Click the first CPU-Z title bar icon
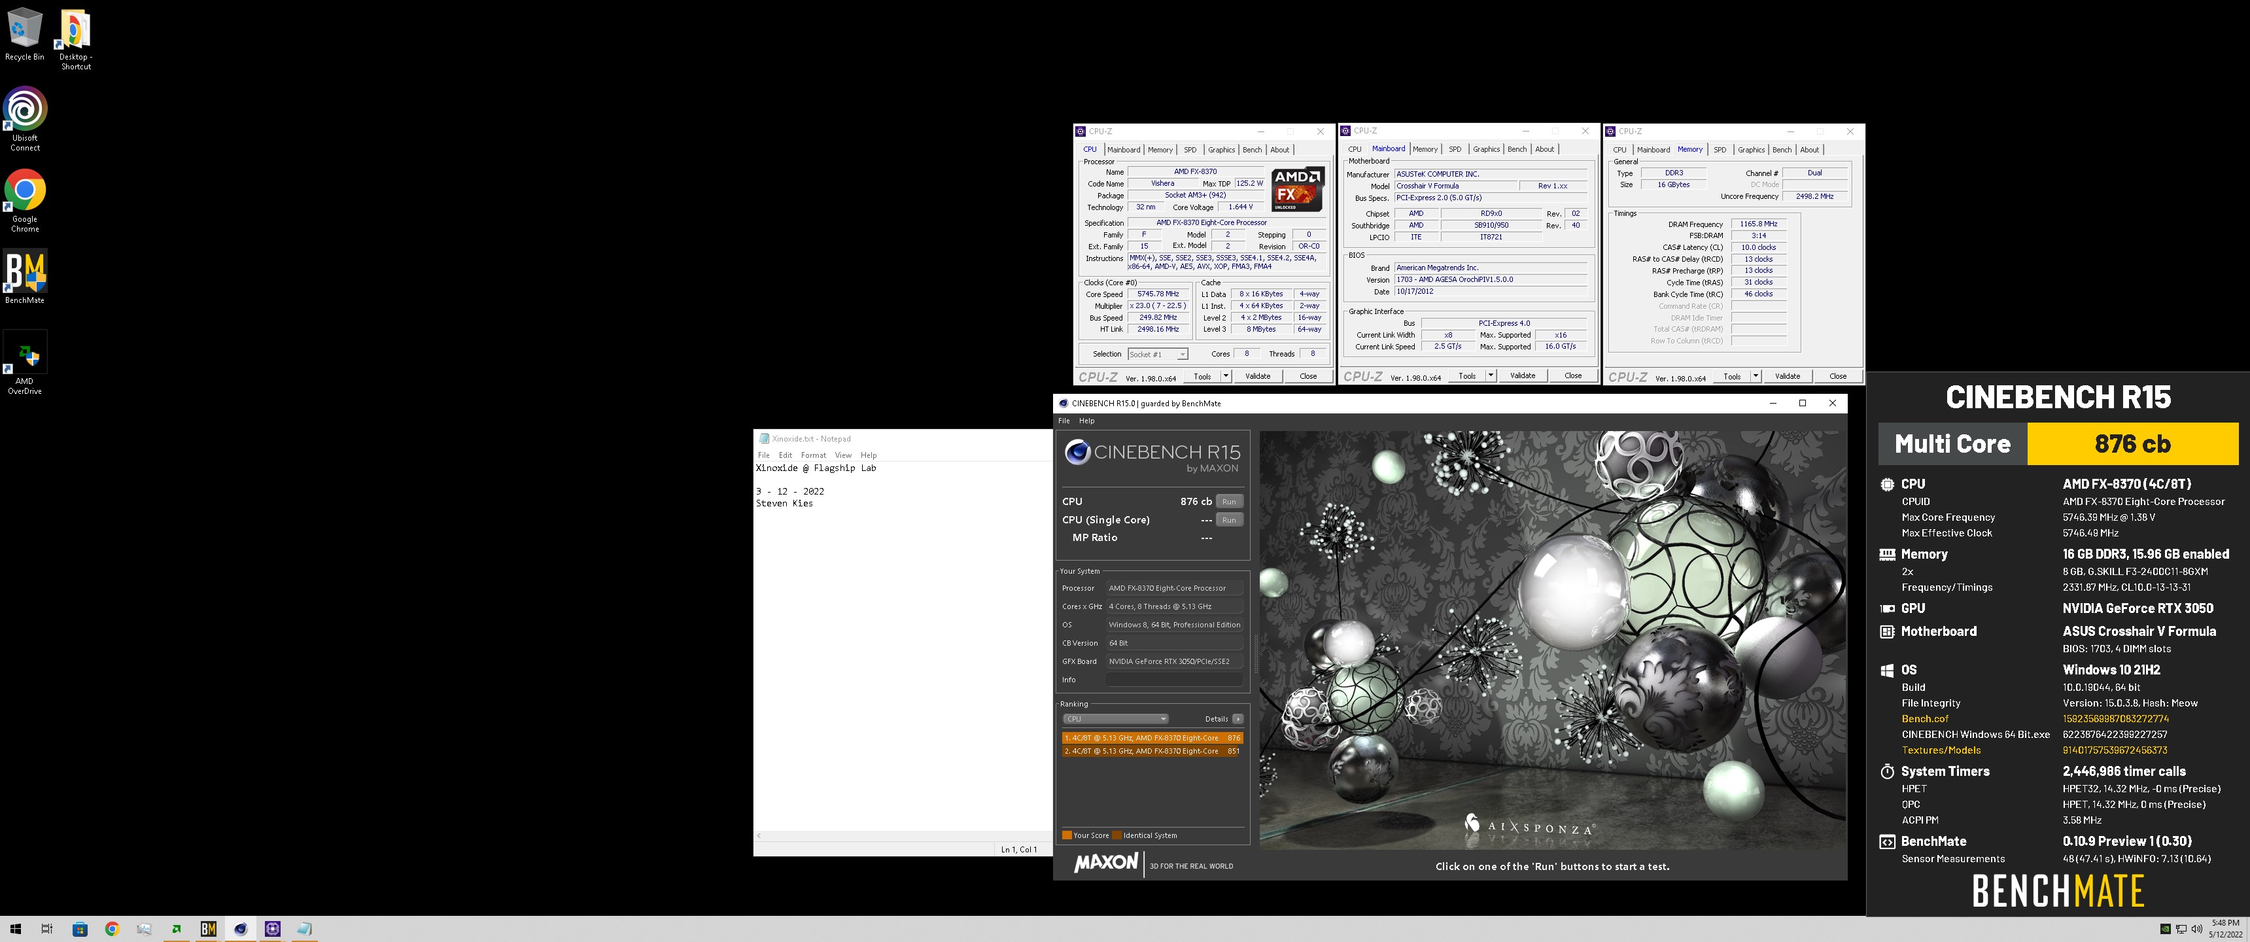The image size is (2250, 942). point(1081,131)
